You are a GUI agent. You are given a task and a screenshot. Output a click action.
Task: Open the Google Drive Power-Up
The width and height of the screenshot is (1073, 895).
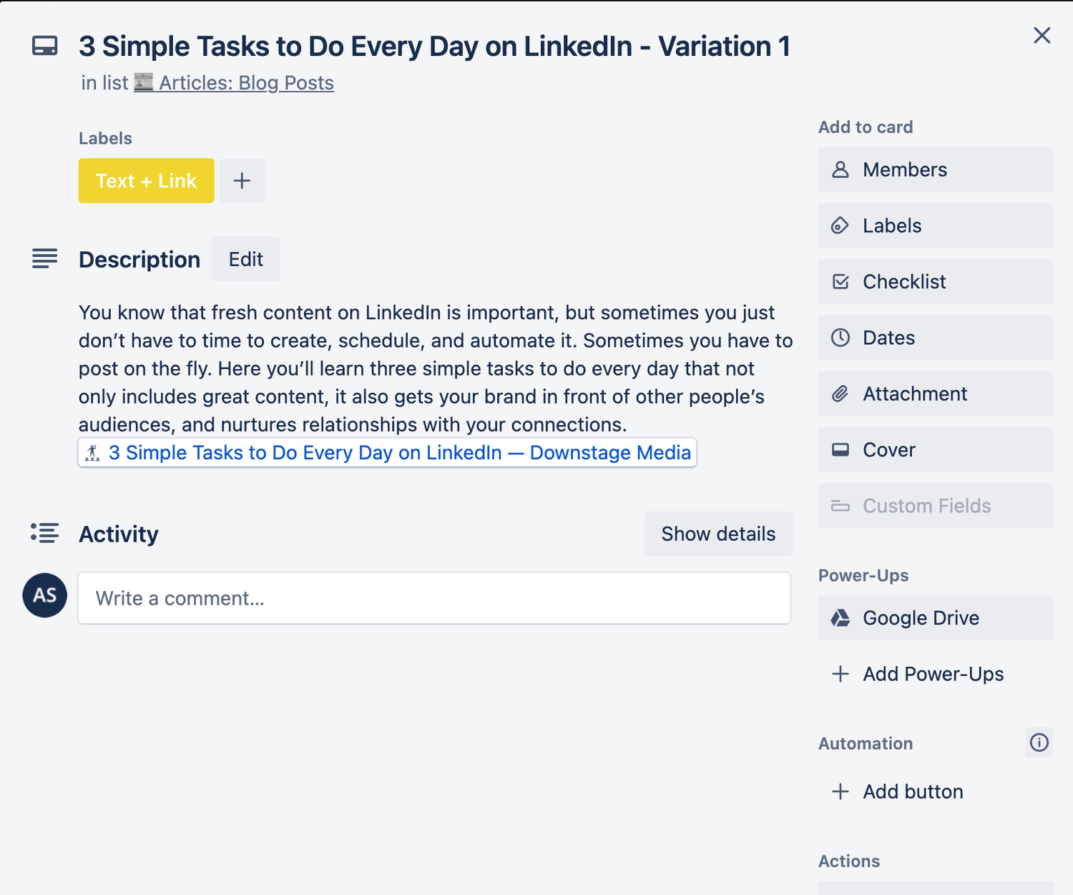point(936,617)
